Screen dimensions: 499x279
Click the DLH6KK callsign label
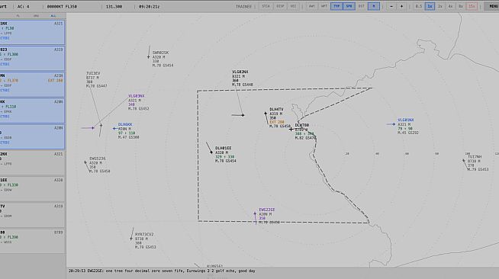[x=125, y=124]
